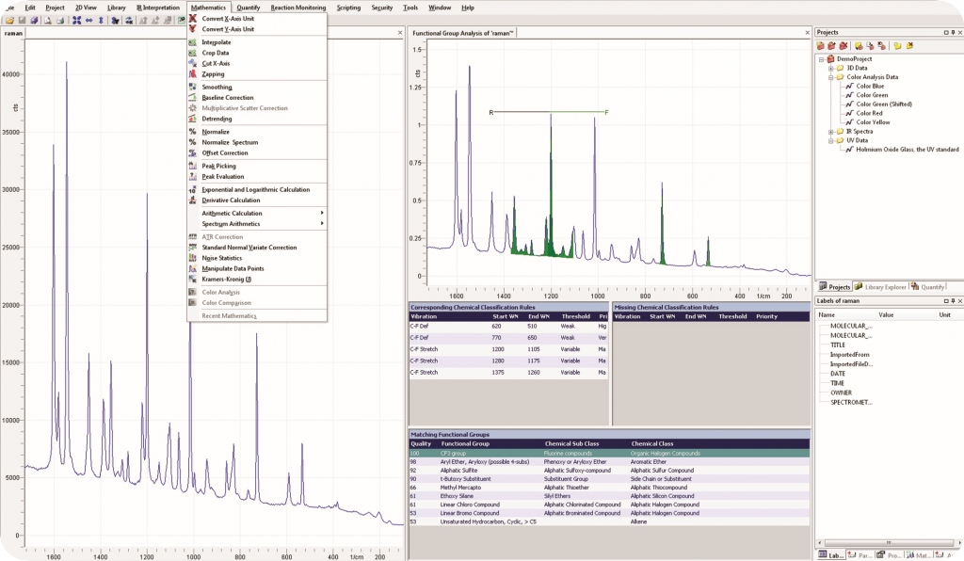Open the Reaction Monitoring menu
The height and width of the screenshot is (561, 964).
click(298, 8)
